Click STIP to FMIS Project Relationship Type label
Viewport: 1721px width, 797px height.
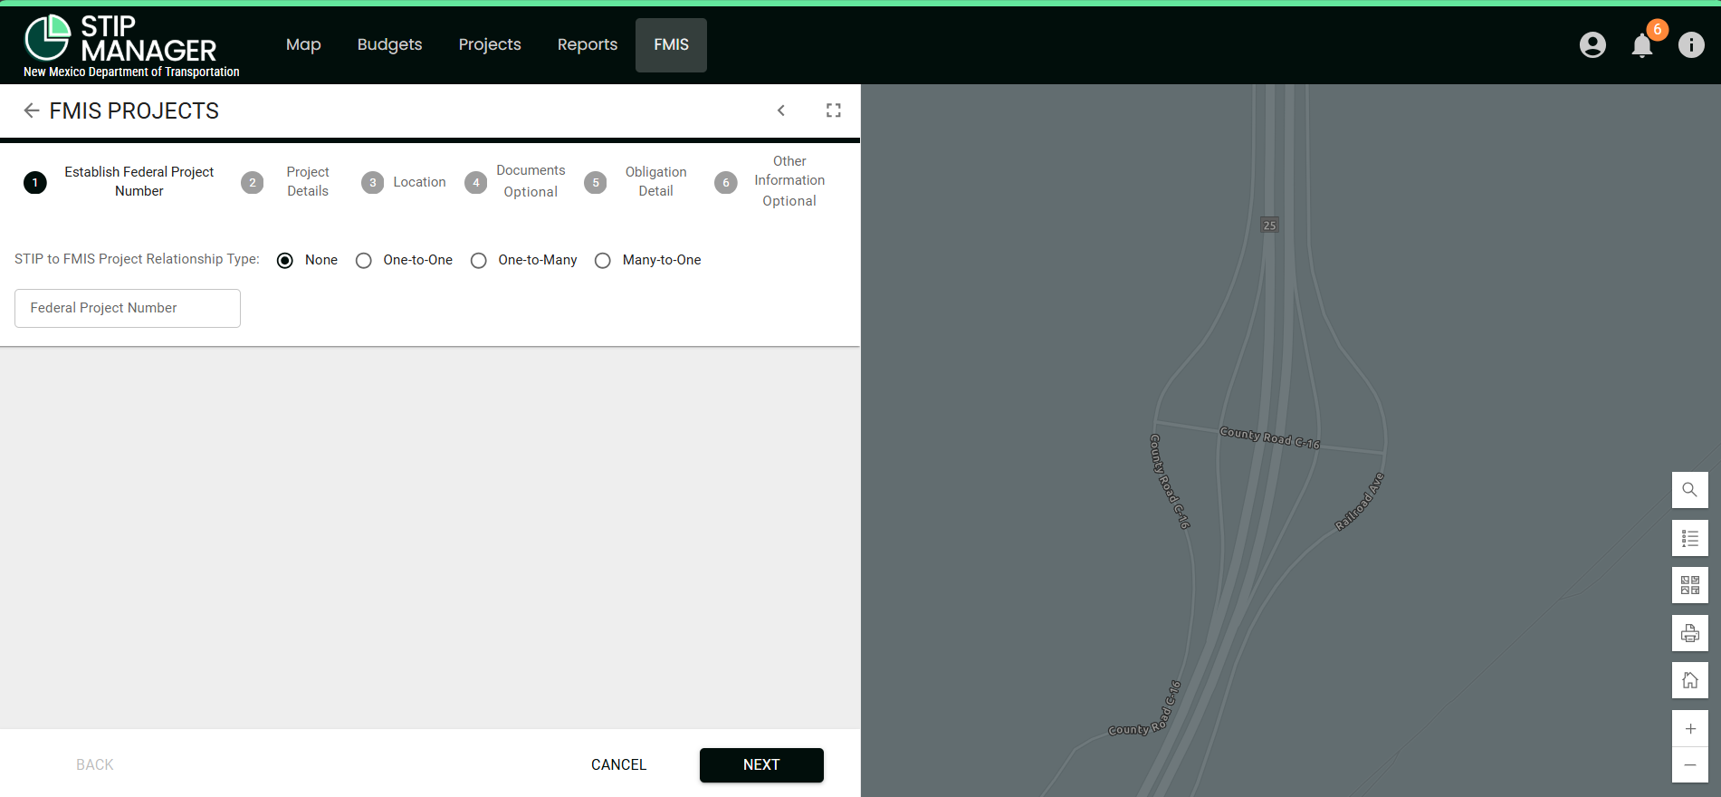point(137,259)
